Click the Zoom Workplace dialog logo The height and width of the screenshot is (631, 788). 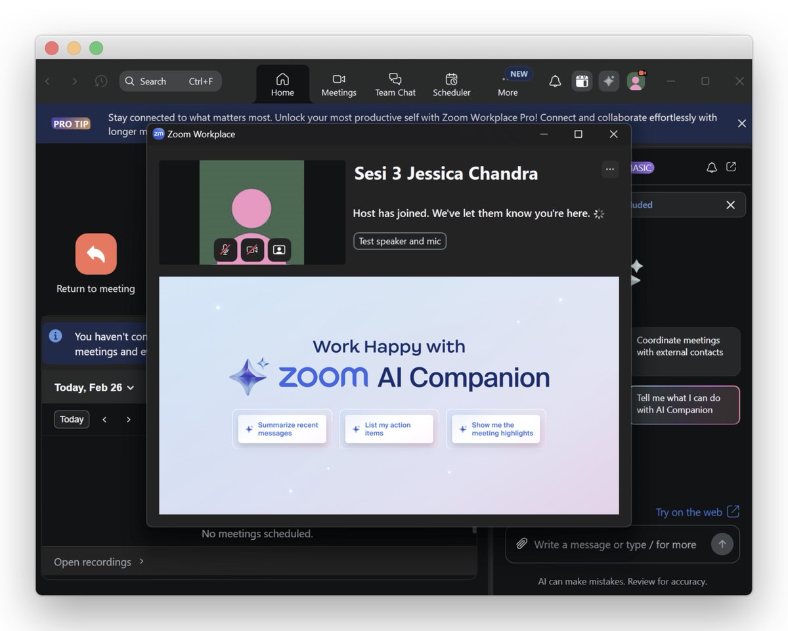158,134
